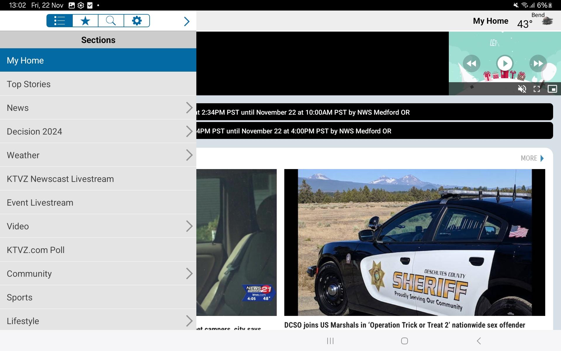Enable picture-in-picture on the video
Viewport: 561px width, 351px height.
(x=552, y=89)
